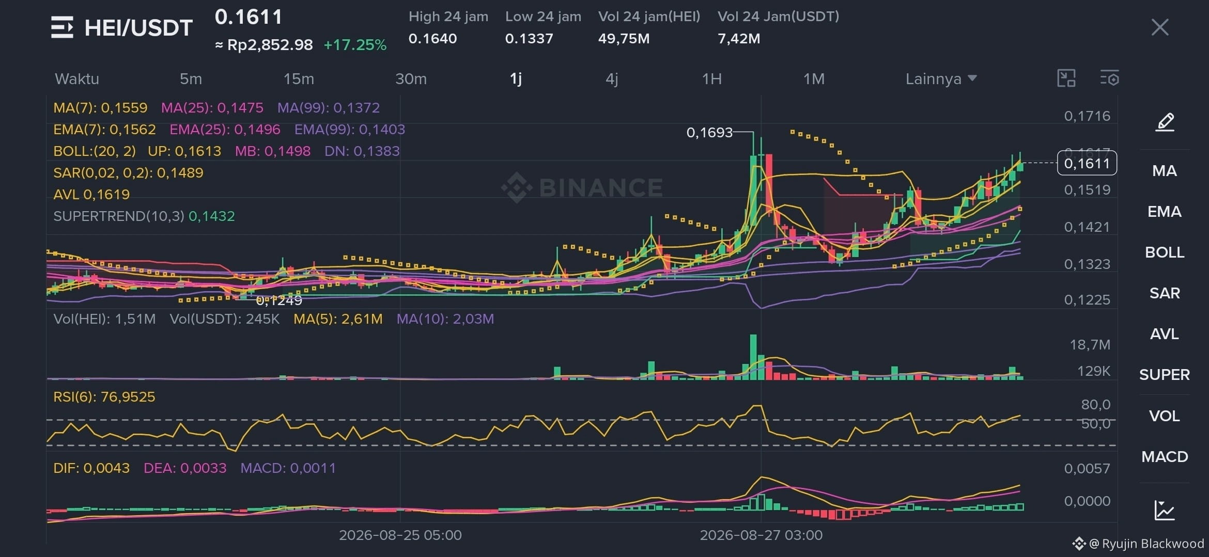Click the 0,1249 low price marker
Image resolution: width=1209 pixels, height=557 pixels.
tap(279, 300)
